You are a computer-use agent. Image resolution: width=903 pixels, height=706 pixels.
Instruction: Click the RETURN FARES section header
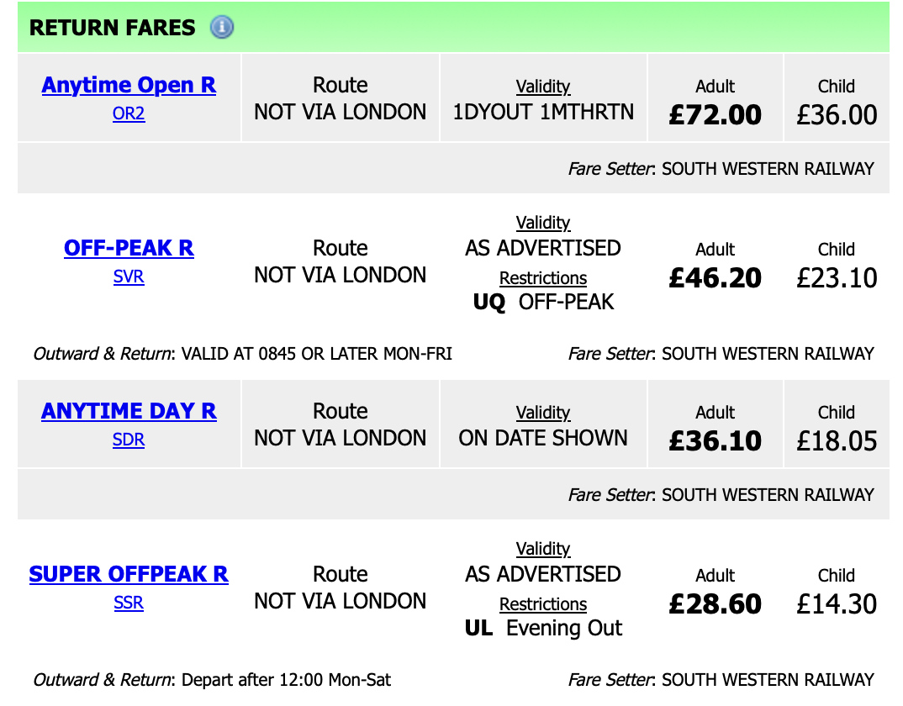tap(112, 28)
